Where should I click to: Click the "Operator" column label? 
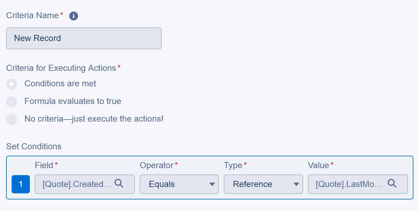(156, 165)
